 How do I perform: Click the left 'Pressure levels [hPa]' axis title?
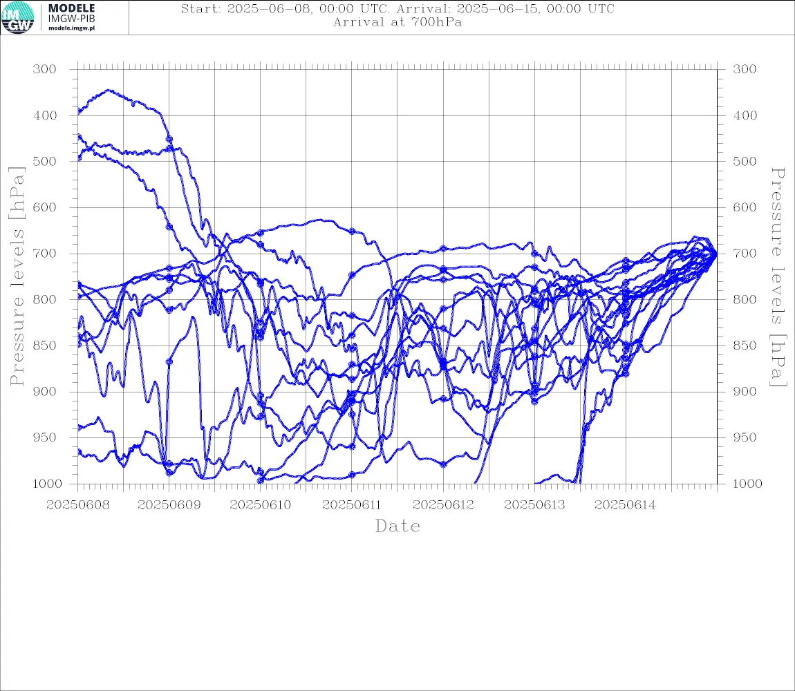(x=17, y=276)
